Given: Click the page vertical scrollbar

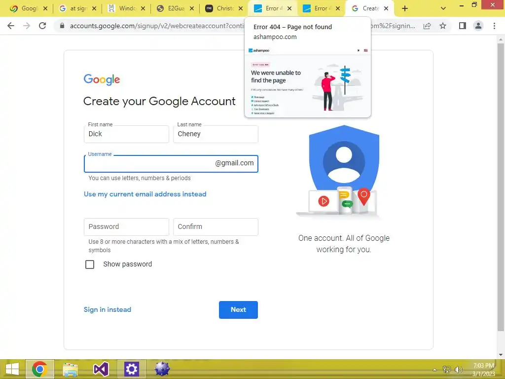Looking at the screenshot, I should 501,187.
